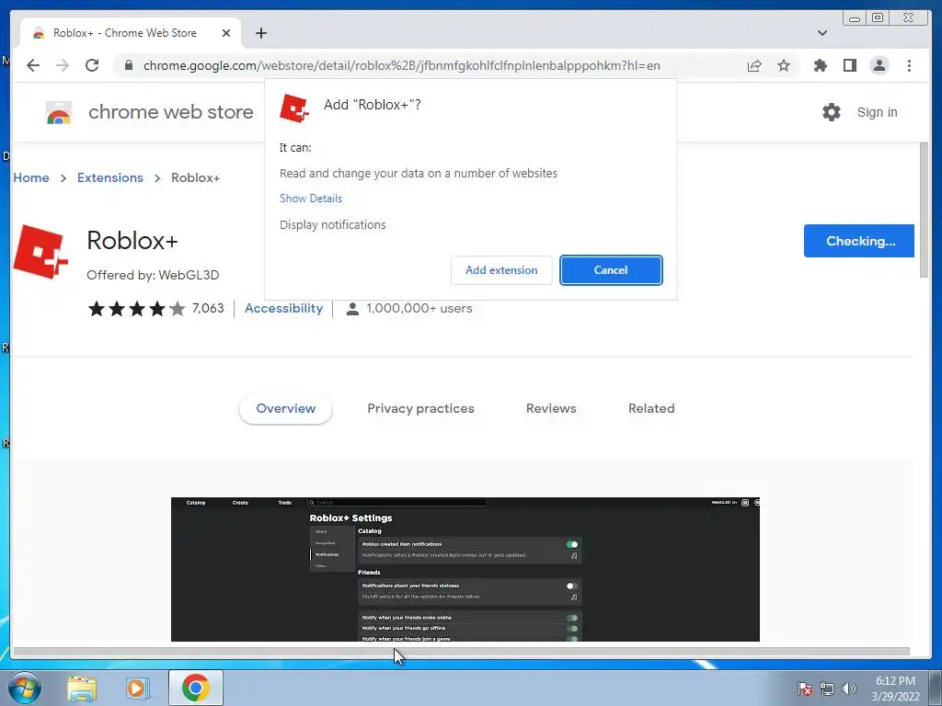Click the vertical page scrollbar

(924, 211)
